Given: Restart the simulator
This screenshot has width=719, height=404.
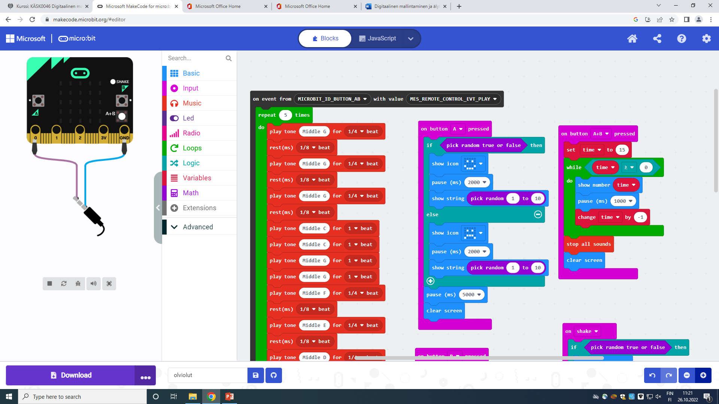Looking at the screenshot, I should coord(64,284).
